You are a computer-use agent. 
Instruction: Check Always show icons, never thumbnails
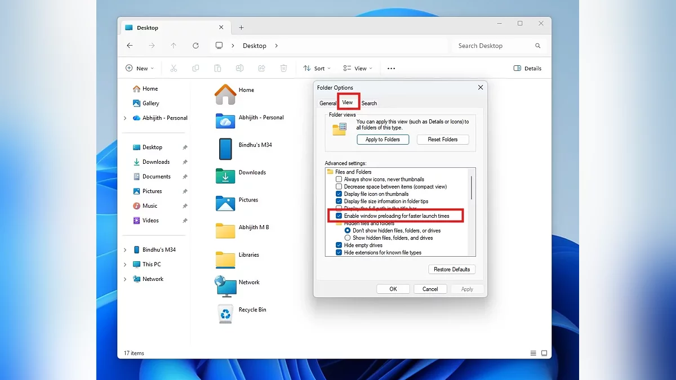339,179
